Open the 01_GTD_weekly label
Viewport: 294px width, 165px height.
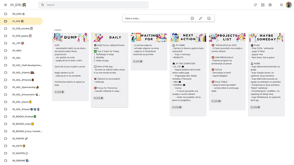point(21,36)
